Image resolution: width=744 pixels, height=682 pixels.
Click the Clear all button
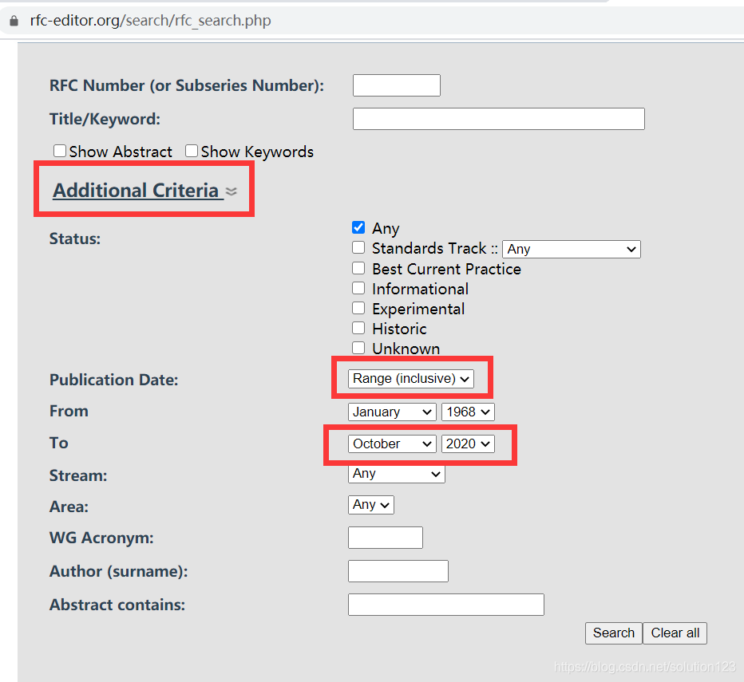675,633
